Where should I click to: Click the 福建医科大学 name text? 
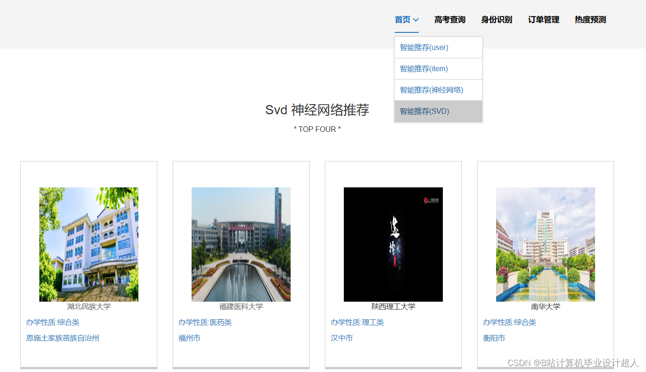pyautogui.click(x=241, y=307)
